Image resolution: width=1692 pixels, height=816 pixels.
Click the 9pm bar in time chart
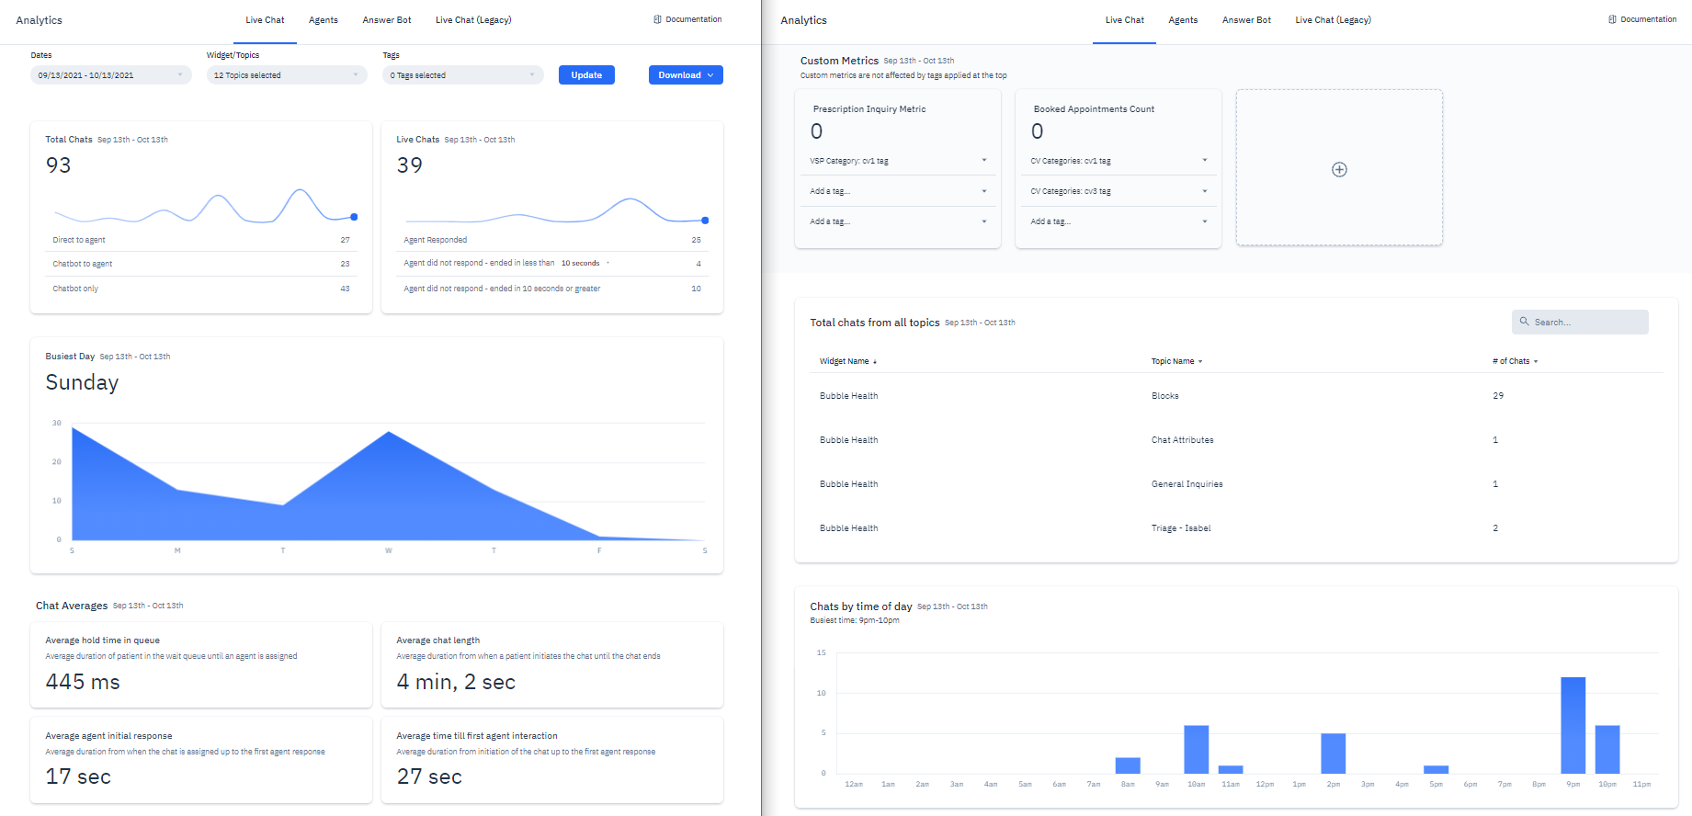click(1573, 725)
